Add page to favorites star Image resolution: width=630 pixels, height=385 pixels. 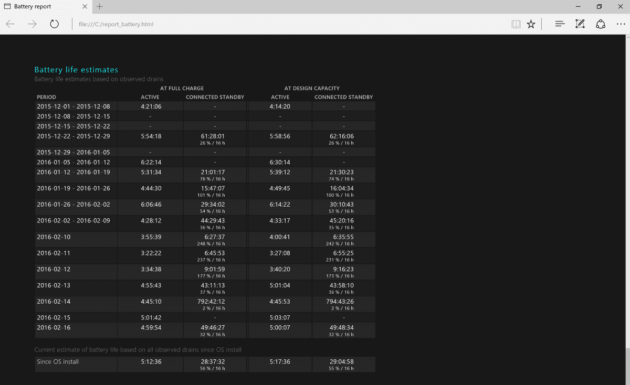[x=531, y=24]
